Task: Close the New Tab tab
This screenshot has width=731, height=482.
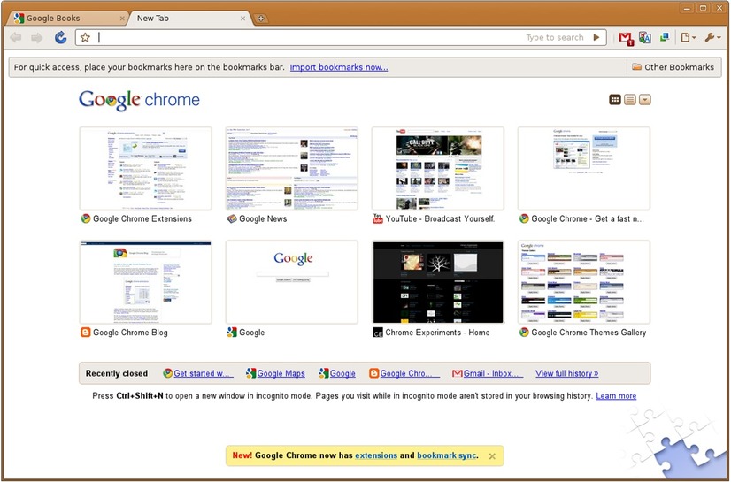Action: [242, 19]
